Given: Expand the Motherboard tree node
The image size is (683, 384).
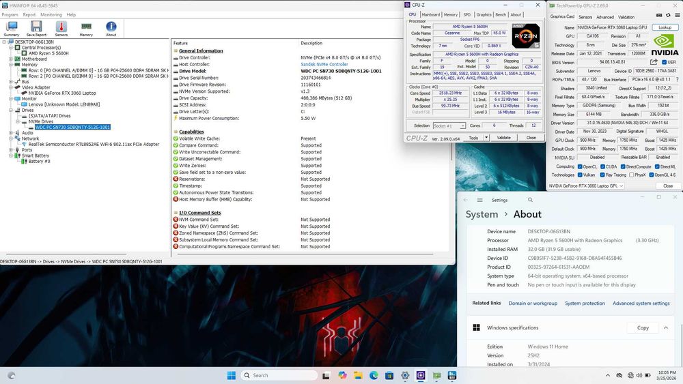Looking at the screenshot, I should [x=11, y=59].
